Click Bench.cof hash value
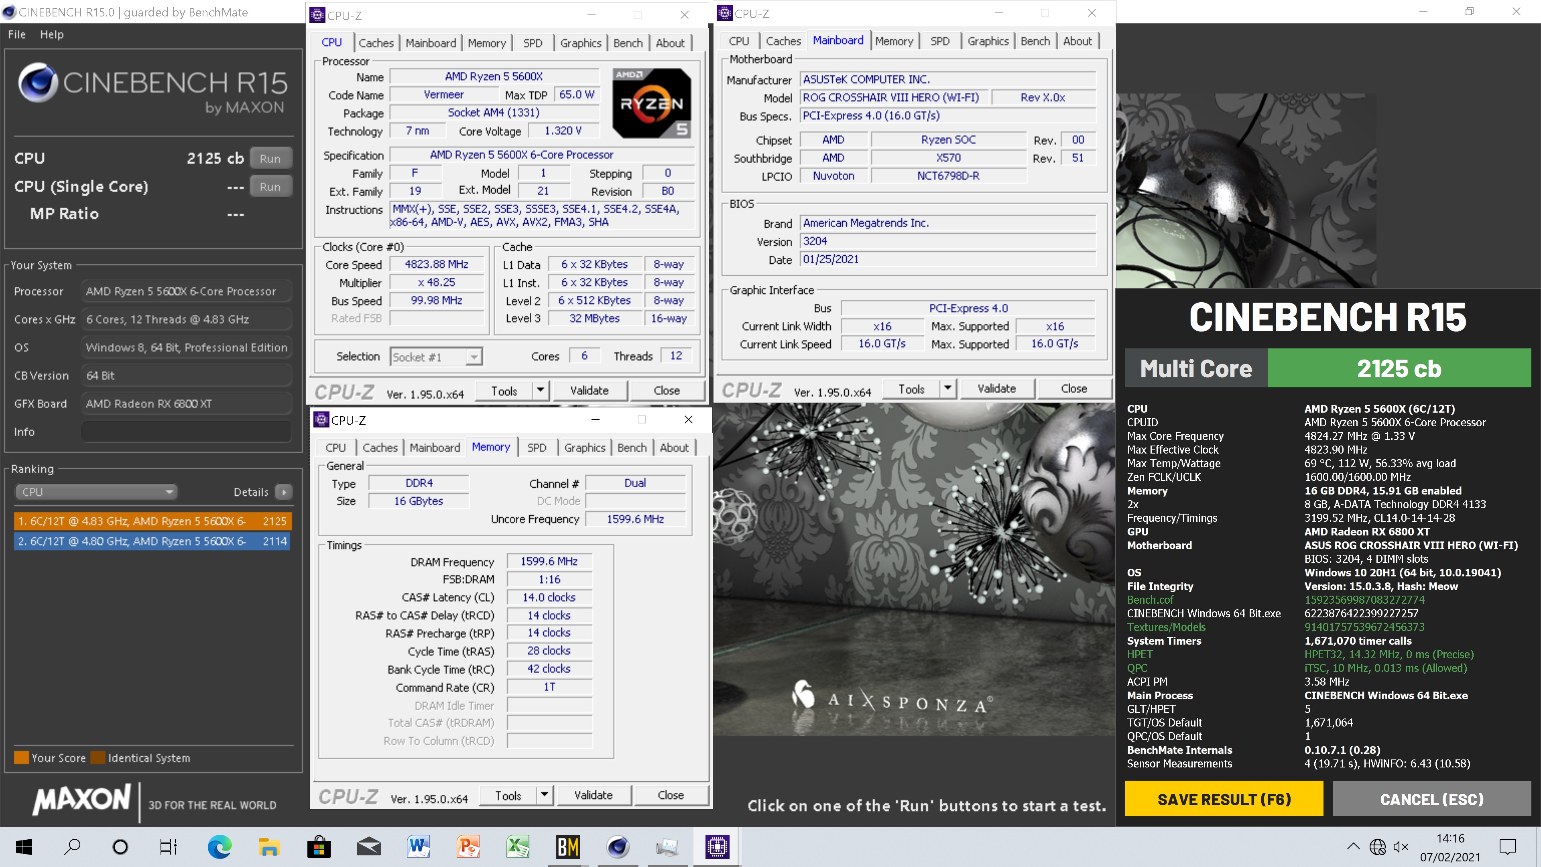This screenshot has width=1541, height=867. (x=1364, y=600)
